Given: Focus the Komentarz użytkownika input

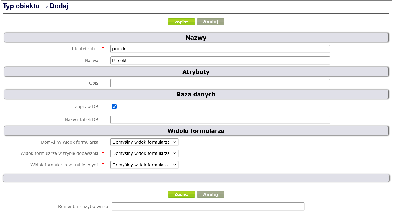Looking at the screenshot, I should pos(208,207).
